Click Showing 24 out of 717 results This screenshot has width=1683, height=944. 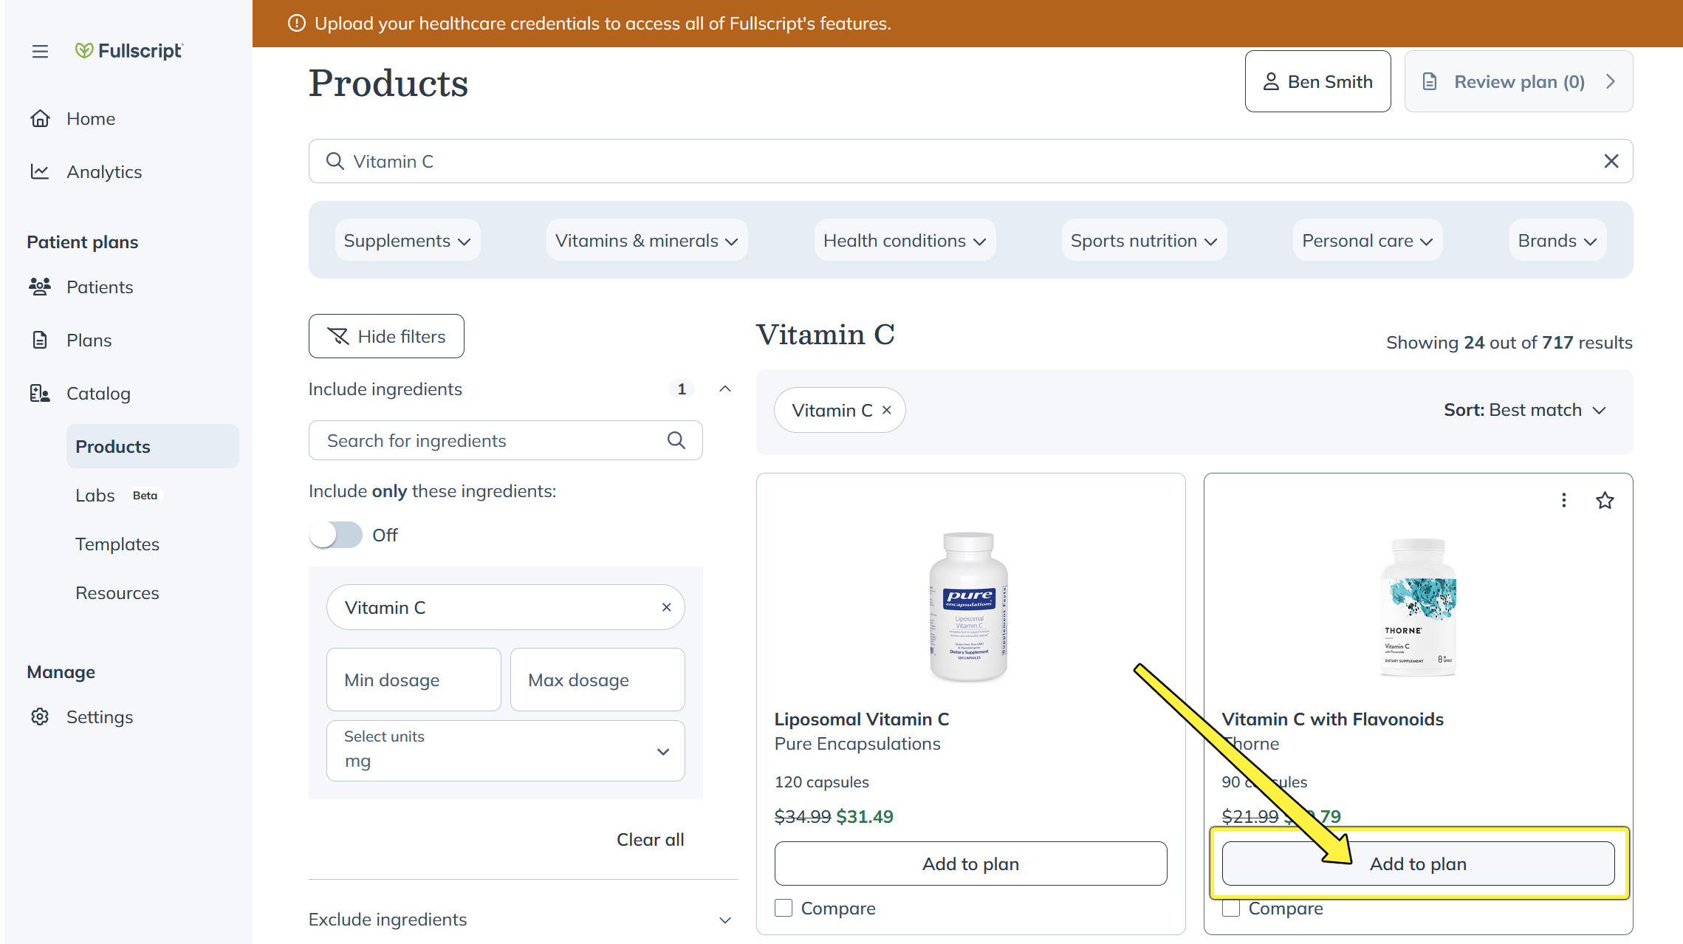1509,343
